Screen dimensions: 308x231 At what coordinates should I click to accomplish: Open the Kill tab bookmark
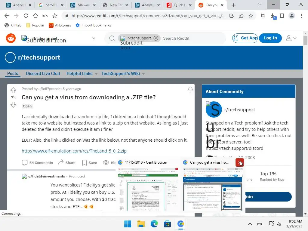click(13, 25)
